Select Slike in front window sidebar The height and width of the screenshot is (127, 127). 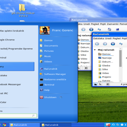[x=103, y=70]
